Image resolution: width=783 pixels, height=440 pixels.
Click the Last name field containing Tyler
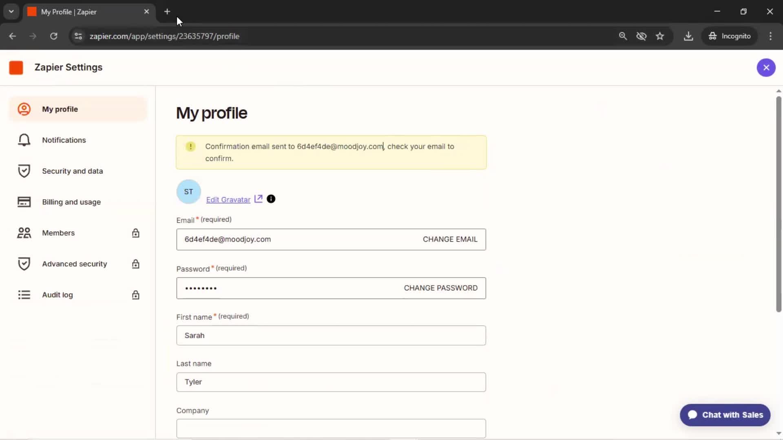tap(331, 382)
